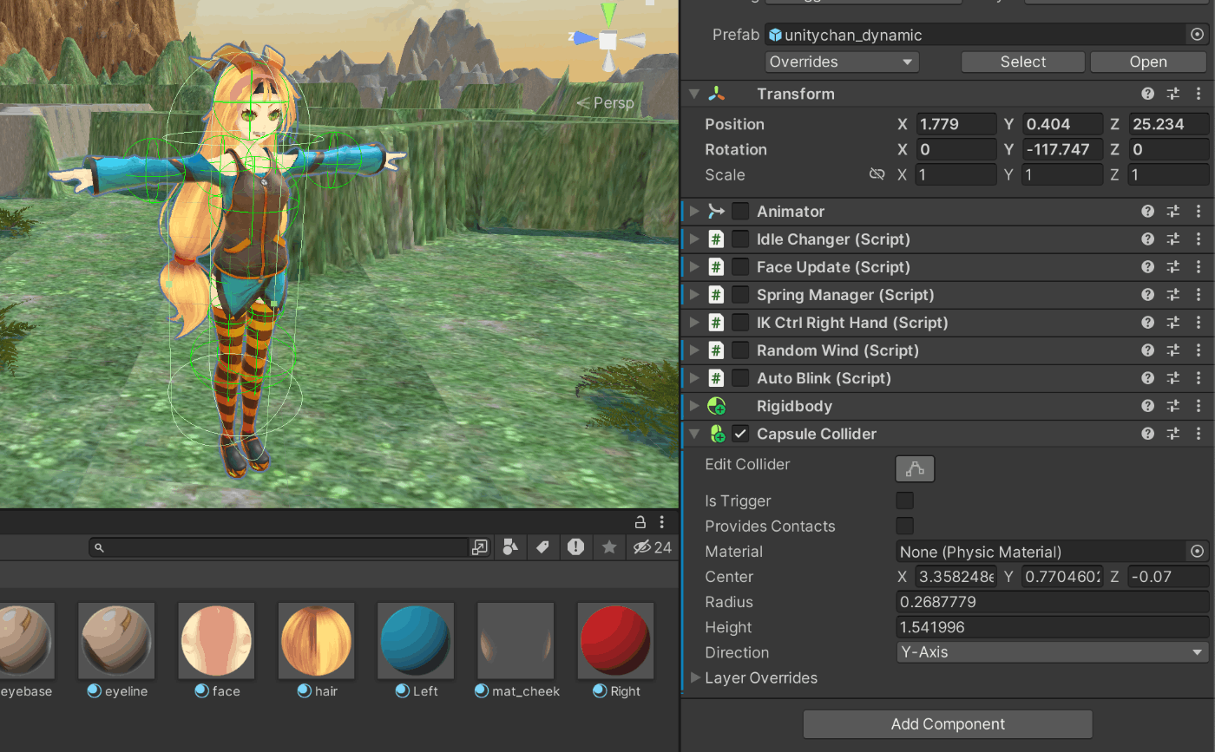1215x752 pixels.
Task: Enable the Random Wind script checkbox
Action: [740, 350]
